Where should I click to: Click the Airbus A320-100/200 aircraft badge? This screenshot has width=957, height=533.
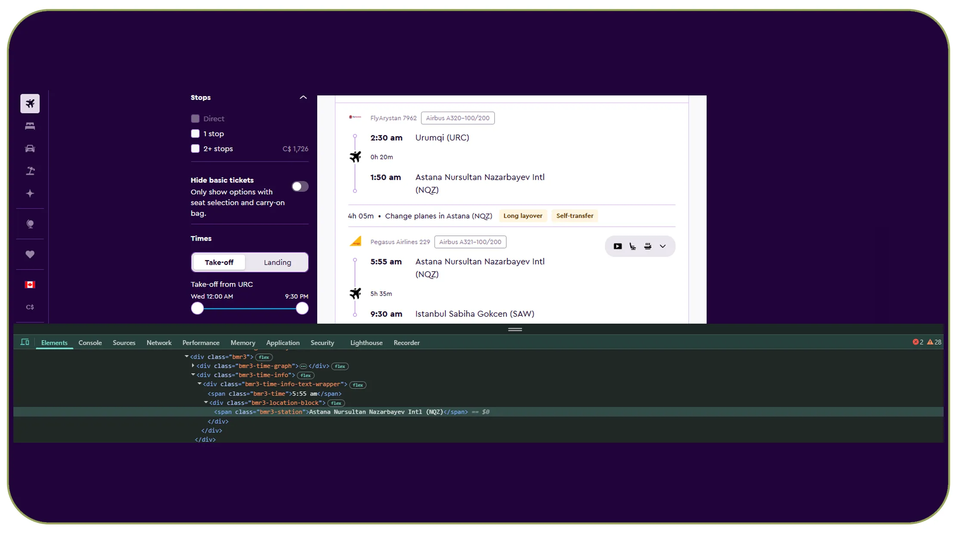tap(458, 118)
